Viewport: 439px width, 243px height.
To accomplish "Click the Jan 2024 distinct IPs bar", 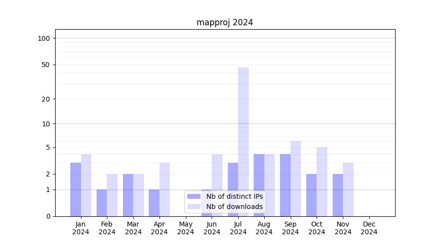I will 76,190.
